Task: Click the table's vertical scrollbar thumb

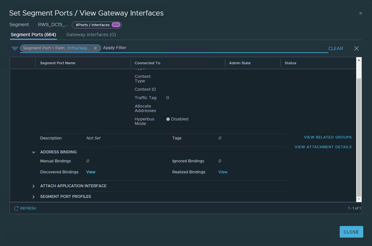Action: tap(359, 138)
